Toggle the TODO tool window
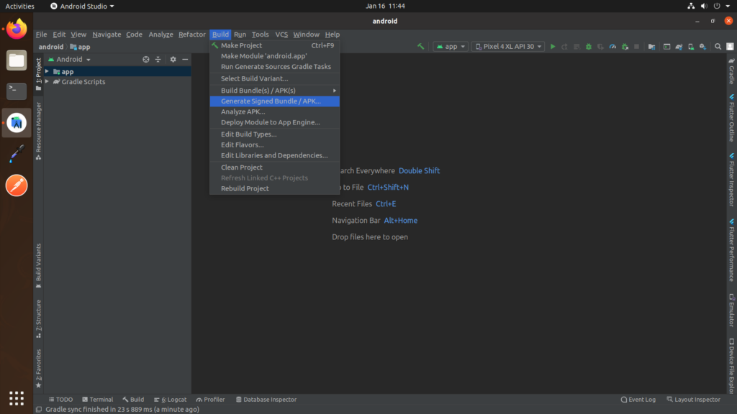This screenshot has height=414, width=737. pos(60,399)
